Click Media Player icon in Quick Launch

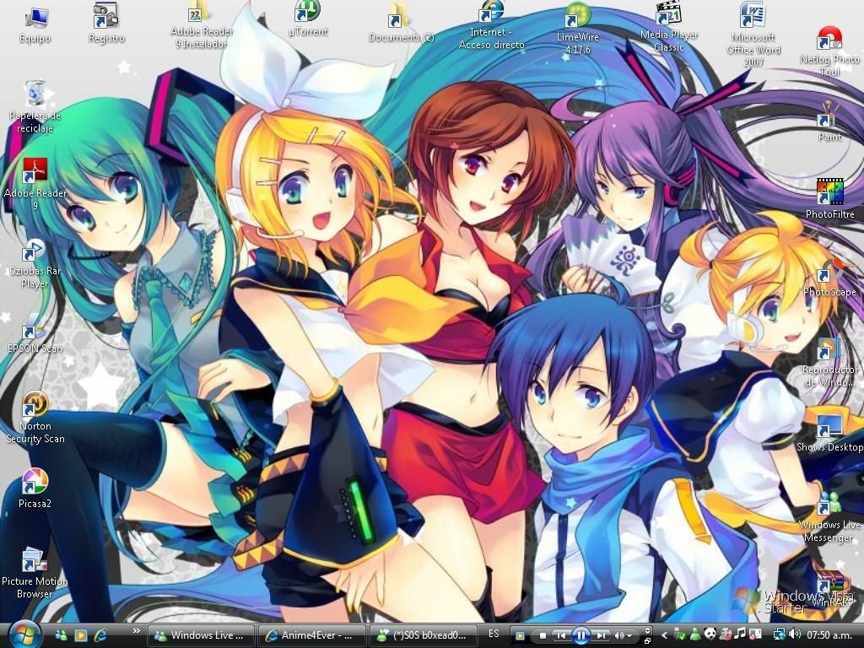80,635
